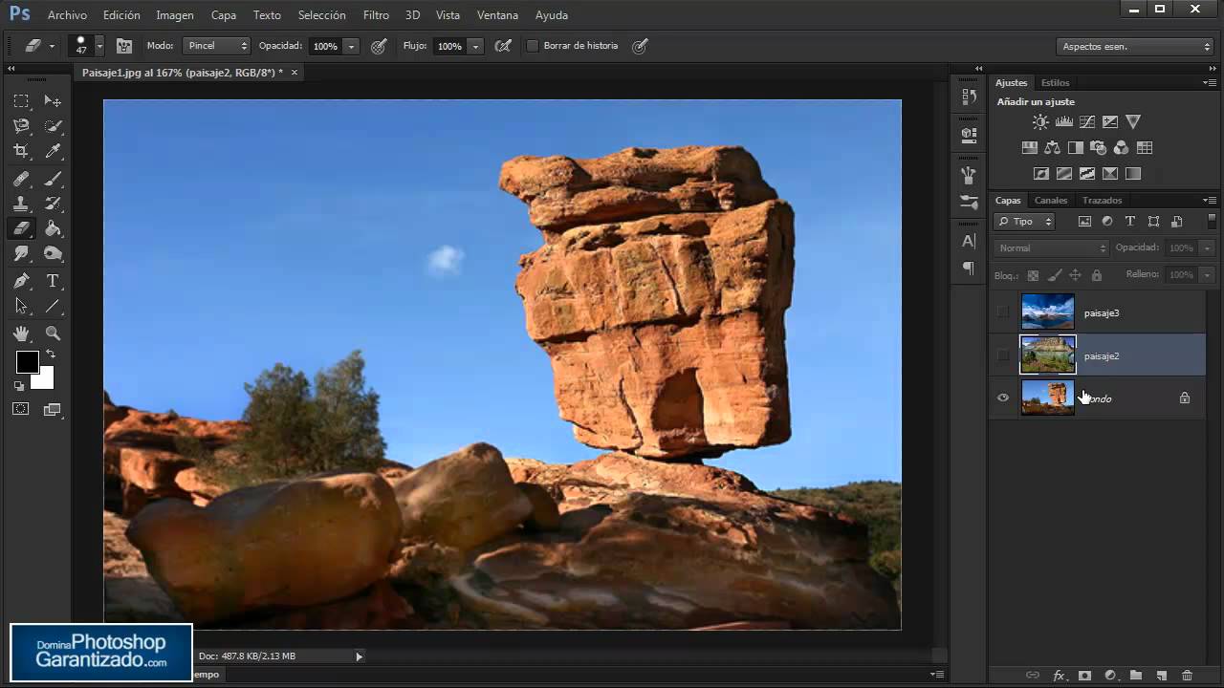Open the blend mode dropdown showing Normal

(x=1051, y=247)
